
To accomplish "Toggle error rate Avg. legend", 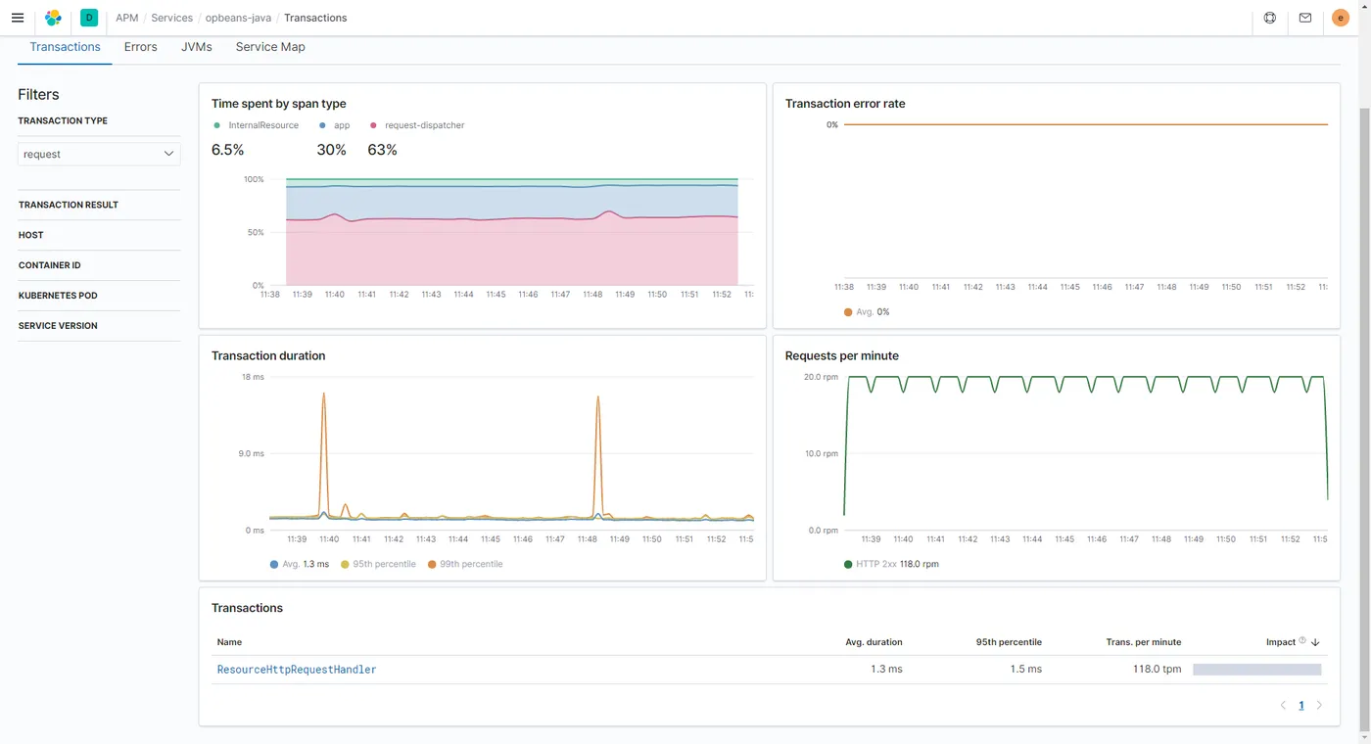I will [867, 311].
